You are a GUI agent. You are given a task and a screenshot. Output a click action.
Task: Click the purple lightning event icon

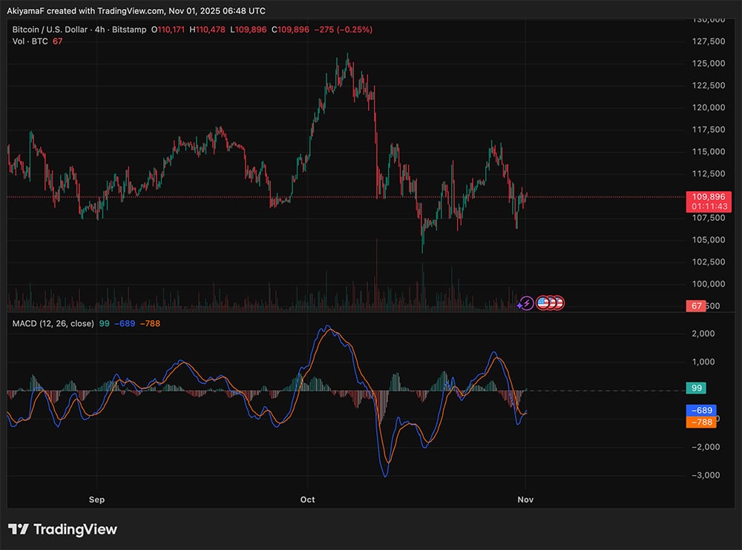[x=525, y=302]
